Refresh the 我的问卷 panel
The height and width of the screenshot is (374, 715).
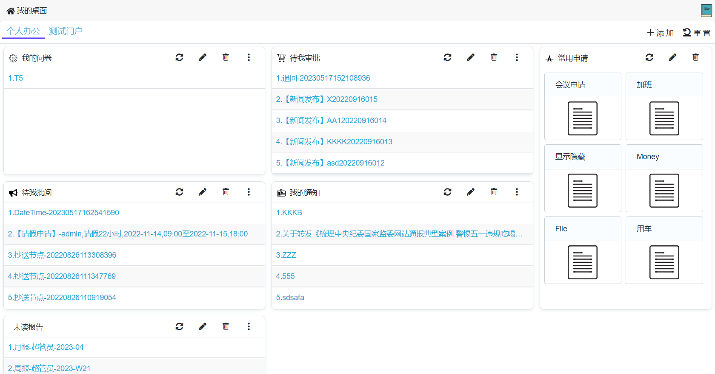(179, 57)
